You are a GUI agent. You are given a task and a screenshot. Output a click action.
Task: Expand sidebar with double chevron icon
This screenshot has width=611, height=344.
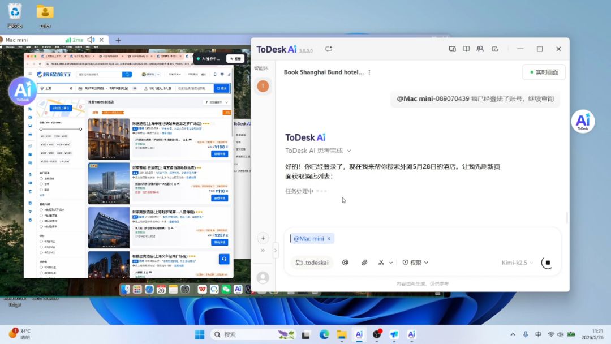263,251
